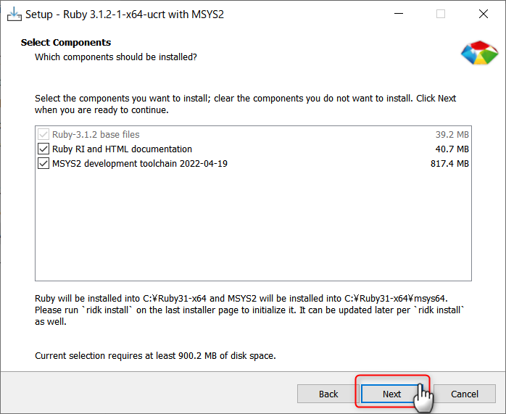Click 'Ruby RI and HTML documentation' label
Viewport: 506px width, 414px height.
(x=122, y=149)
